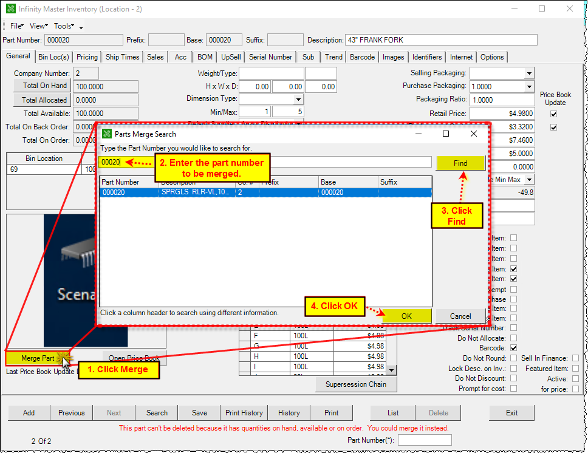Viewport: 588px width, 453px height.
Task: Toggle the Active checkbox
Action: coord(575,379)
